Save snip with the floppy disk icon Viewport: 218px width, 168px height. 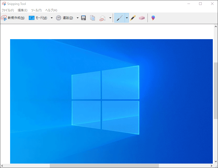(83, 18)
